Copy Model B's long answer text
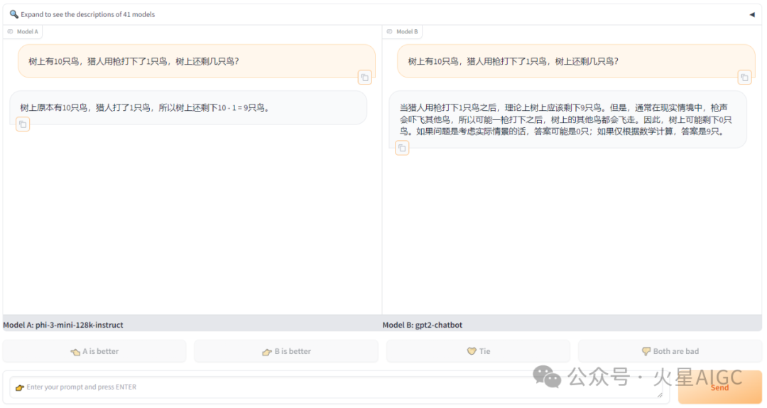 [x=402, y=148]
